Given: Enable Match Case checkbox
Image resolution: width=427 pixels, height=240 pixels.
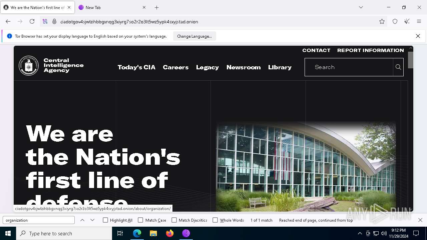Looking at the screenshot, I should tap(140, 220).
